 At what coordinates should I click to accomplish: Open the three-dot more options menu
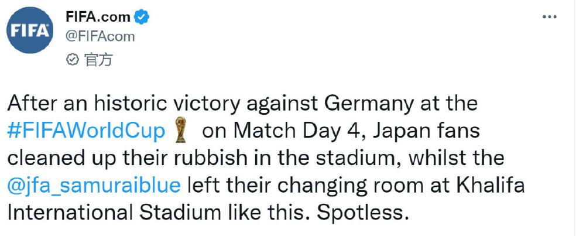point(550,17)
